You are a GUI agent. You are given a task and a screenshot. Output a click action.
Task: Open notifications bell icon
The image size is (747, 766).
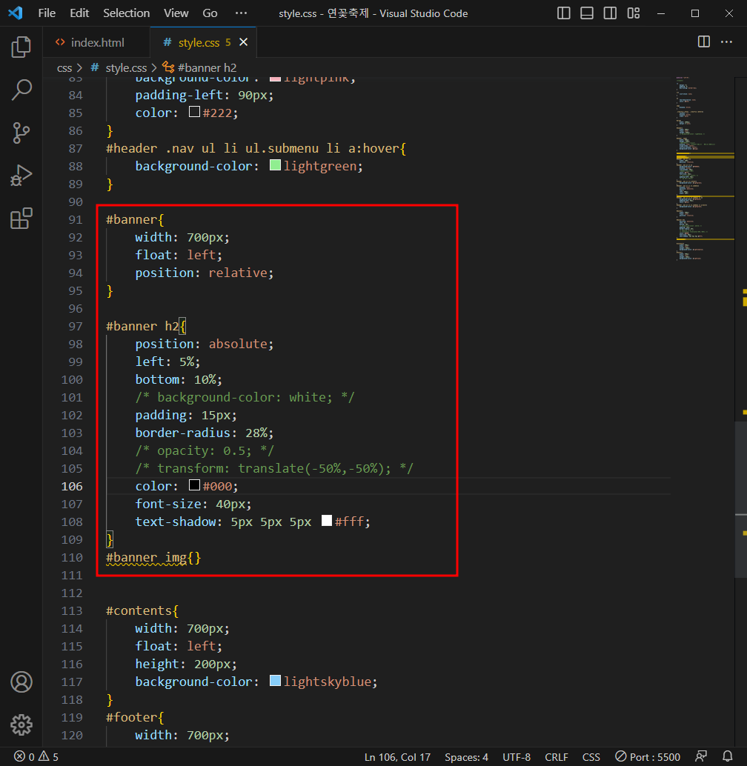(728, 756)
